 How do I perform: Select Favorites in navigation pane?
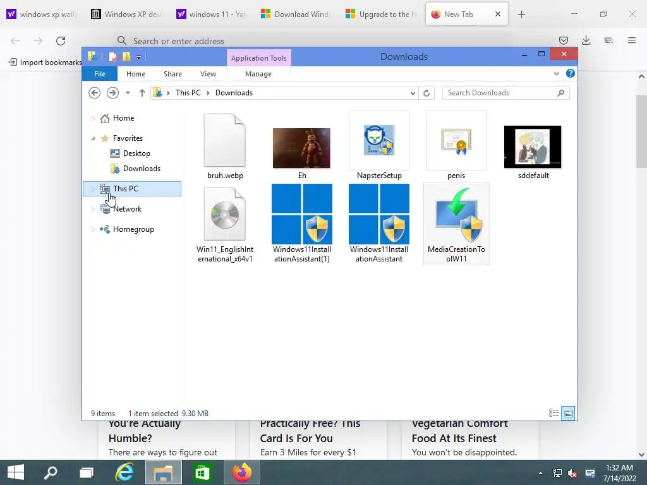[128, 138]
